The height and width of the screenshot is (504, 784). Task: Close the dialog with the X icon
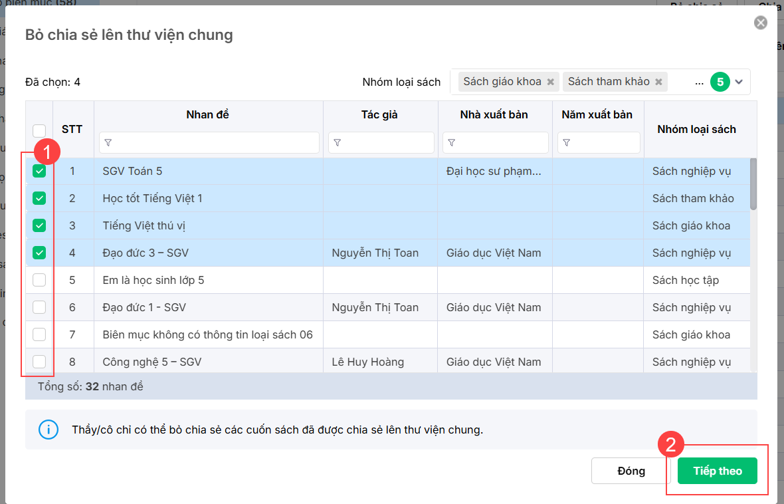pyautogui.click(x=761, y=23)
